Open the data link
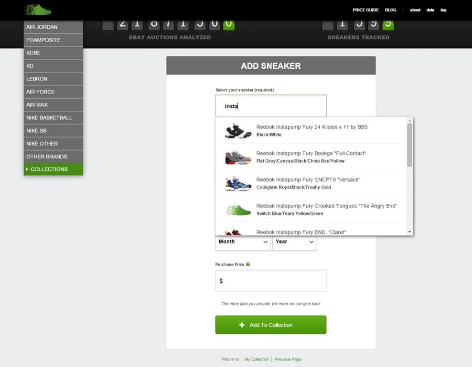 coord(430,10)
